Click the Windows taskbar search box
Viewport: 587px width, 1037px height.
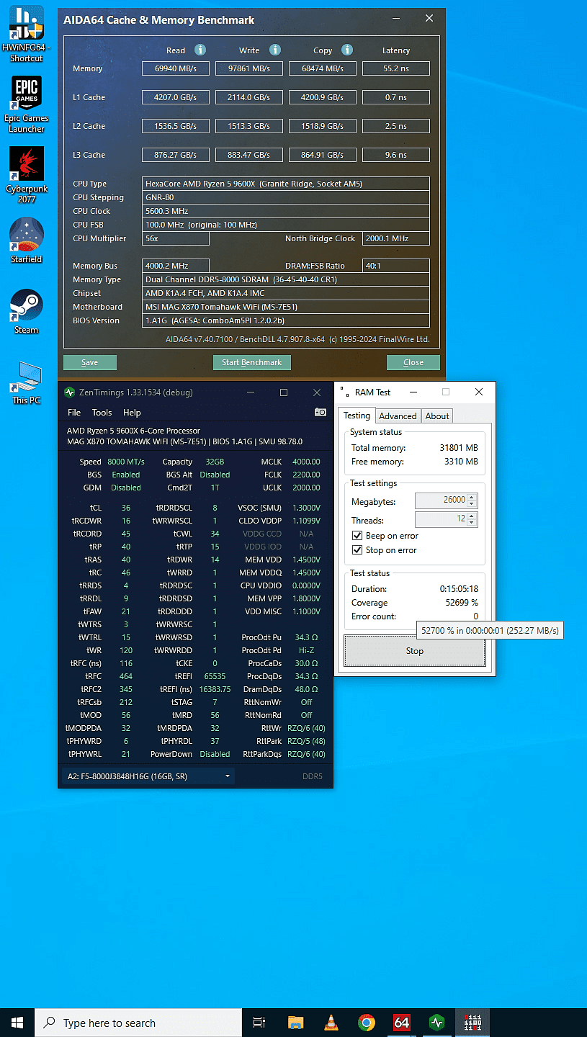(138, 1023)
